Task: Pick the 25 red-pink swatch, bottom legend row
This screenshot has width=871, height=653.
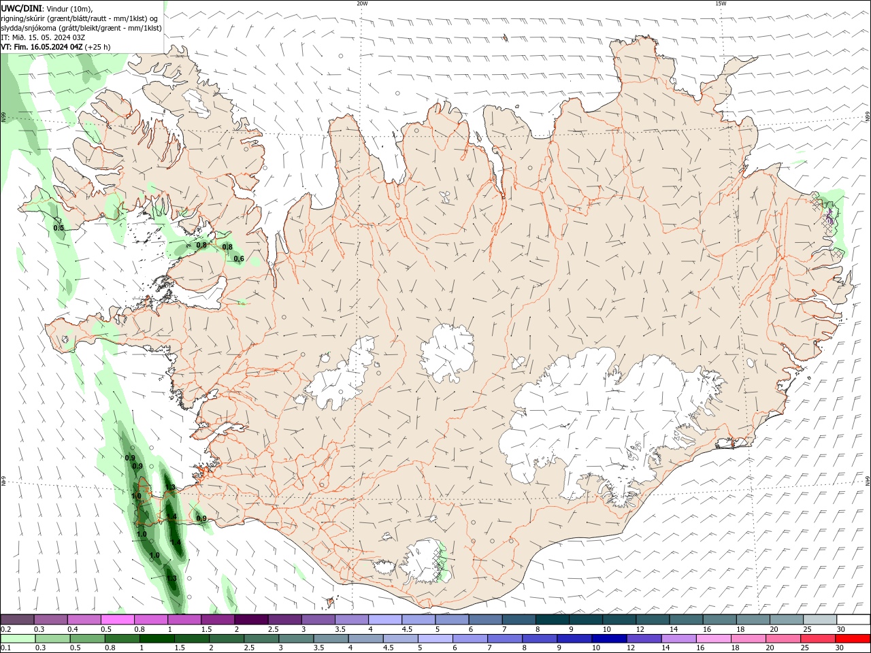Action: point(817,639)
